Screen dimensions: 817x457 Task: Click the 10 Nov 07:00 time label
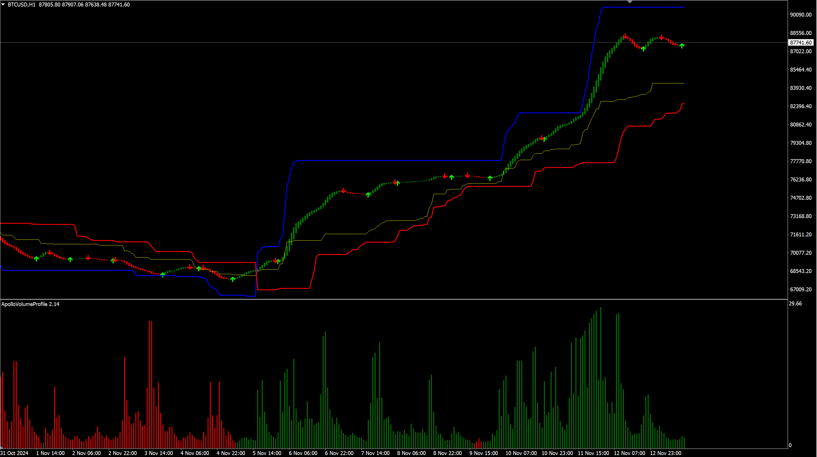coord(521,453)
